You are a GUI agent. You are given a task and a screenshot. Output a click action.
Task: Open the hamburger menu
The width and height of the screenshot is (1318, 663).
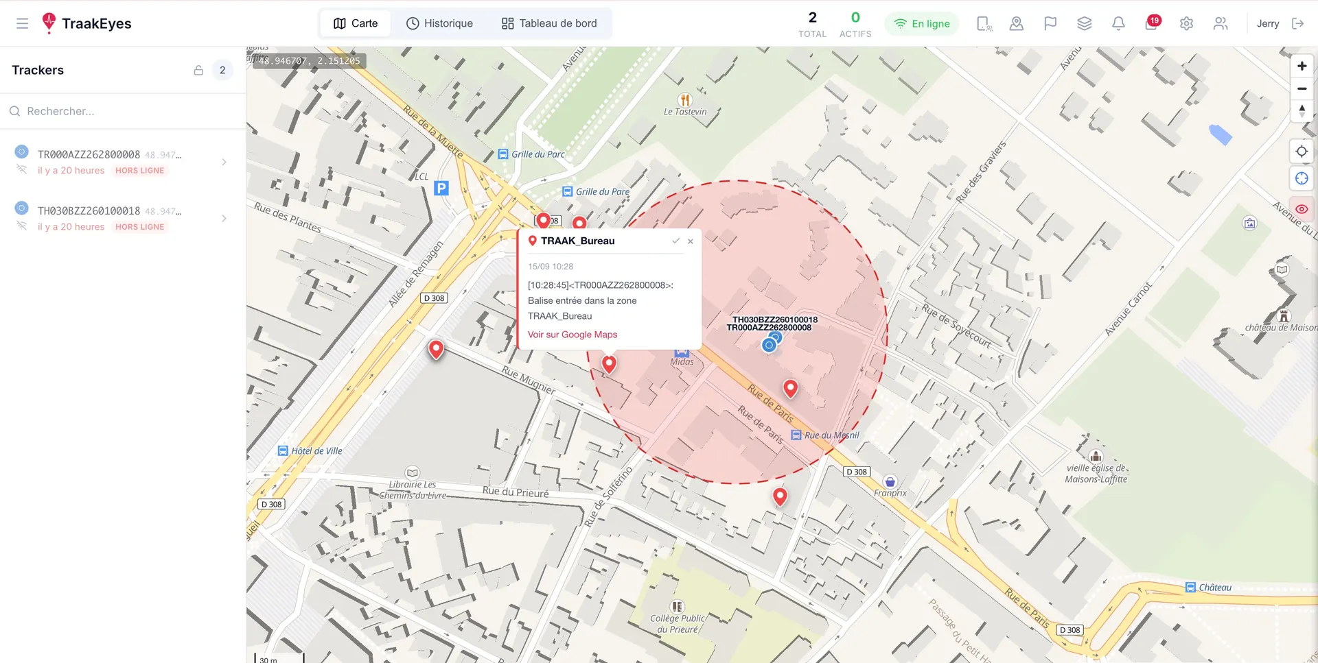tap(22, 23)
